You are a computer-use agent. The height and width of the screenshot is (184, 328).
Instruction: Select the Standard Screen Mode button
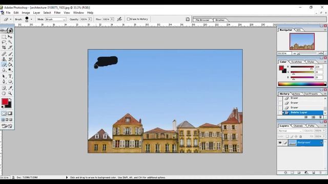pos(3,120)
